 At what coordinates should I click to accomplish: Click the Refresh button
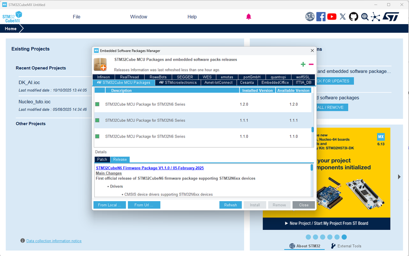tap(230, 205)
